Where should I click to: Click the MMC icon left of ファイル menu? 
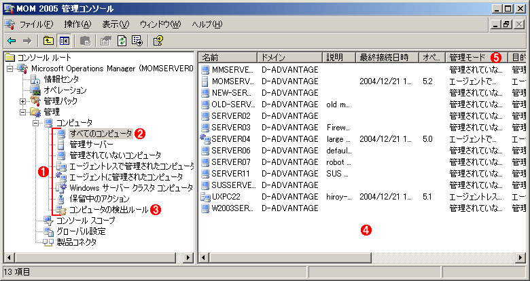pyautogui.click(x=11, y=24)
